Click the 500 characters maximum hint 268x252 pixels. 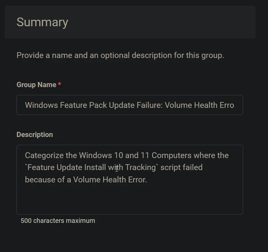pyautogui.click(x=58, y=221)
